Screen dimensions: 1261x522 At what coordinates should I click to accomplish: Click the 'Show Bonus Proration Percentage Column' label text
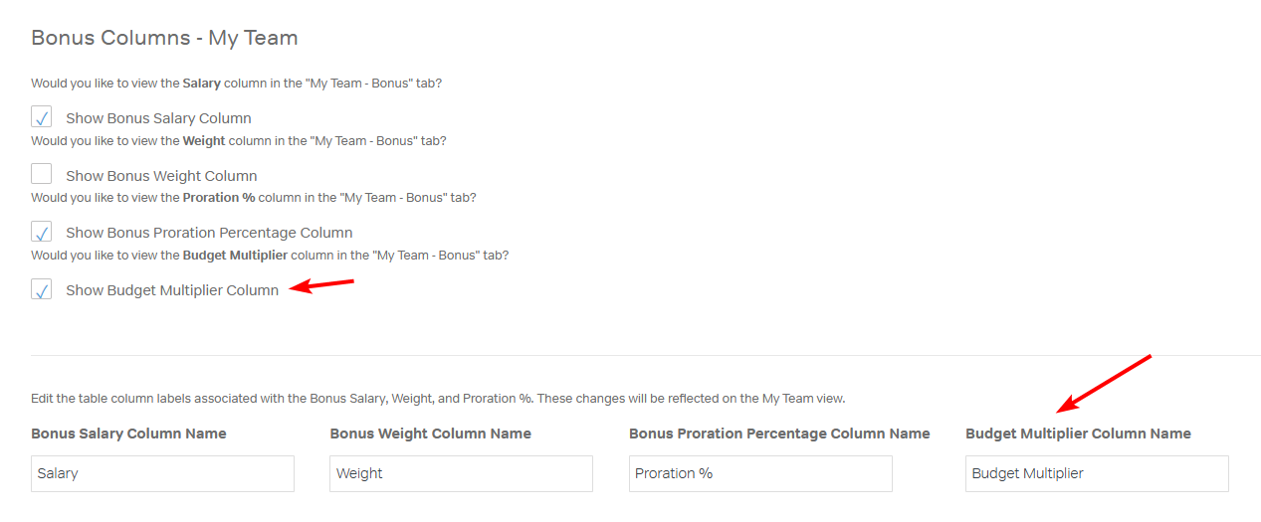pyautogui.click(x=209, y=233)
